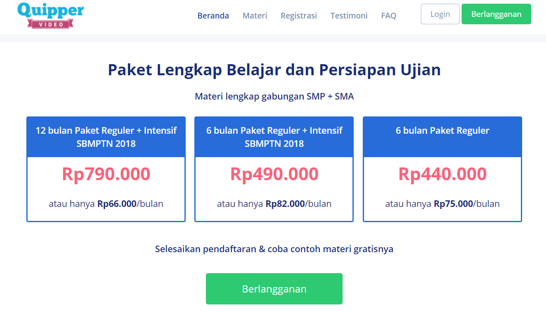Screen dimensions: 546x311
Task: Click the Rp790.000 price label
Action: [106, 174]
